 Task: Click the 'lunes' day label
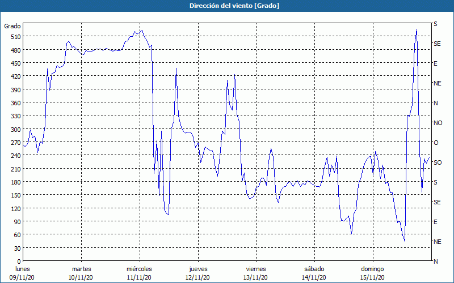23,269
